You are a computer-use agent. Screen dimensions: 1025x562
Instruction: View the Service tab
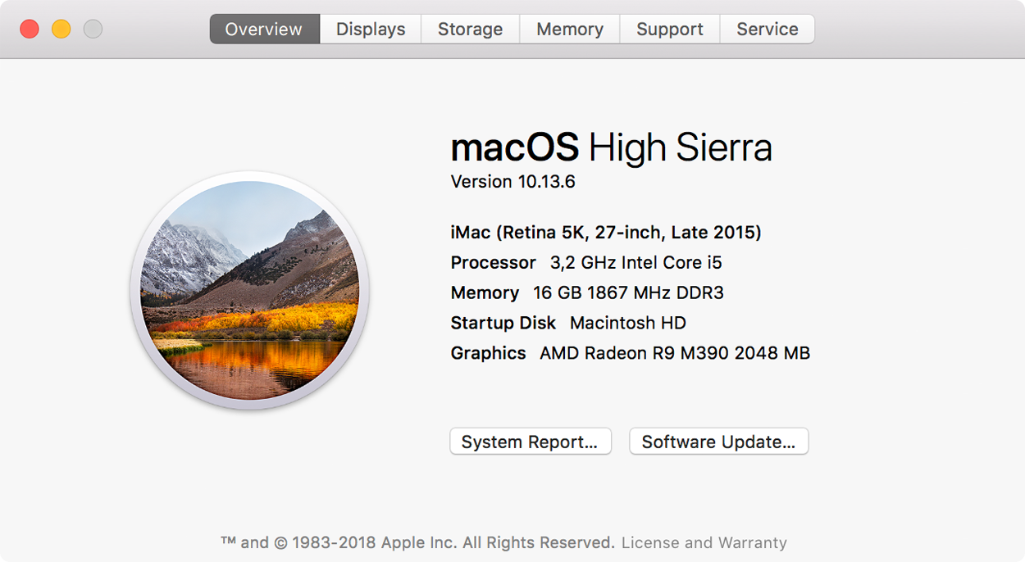pos(768,29)
